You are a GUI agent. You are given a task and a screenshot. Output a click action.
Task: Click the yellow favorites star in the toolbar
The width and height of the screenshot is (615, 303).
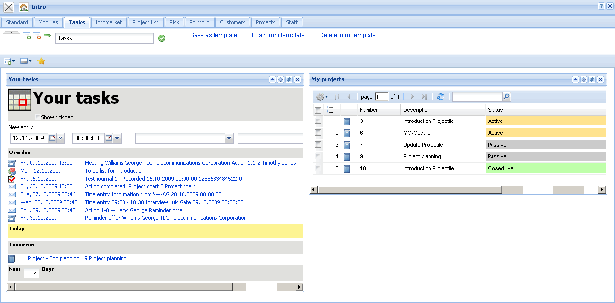41,61
